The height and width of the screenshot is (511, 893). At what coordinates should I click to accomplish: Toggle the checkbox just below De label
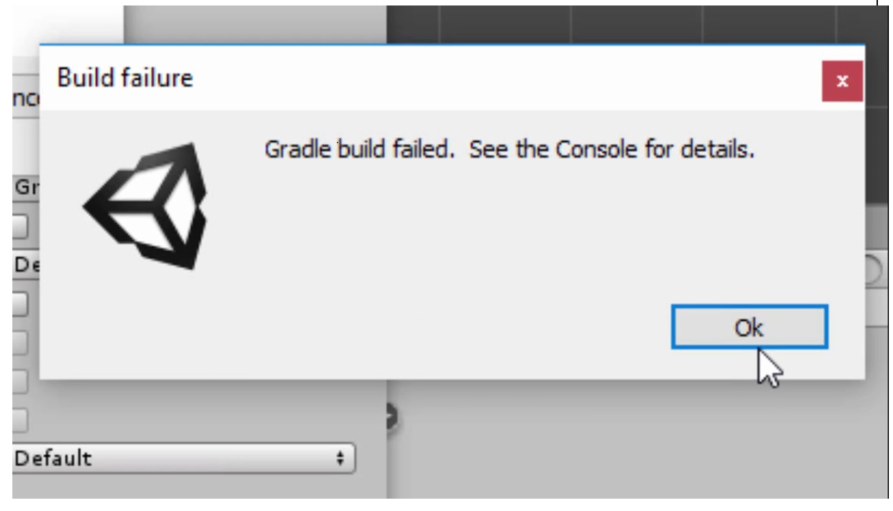21,304
